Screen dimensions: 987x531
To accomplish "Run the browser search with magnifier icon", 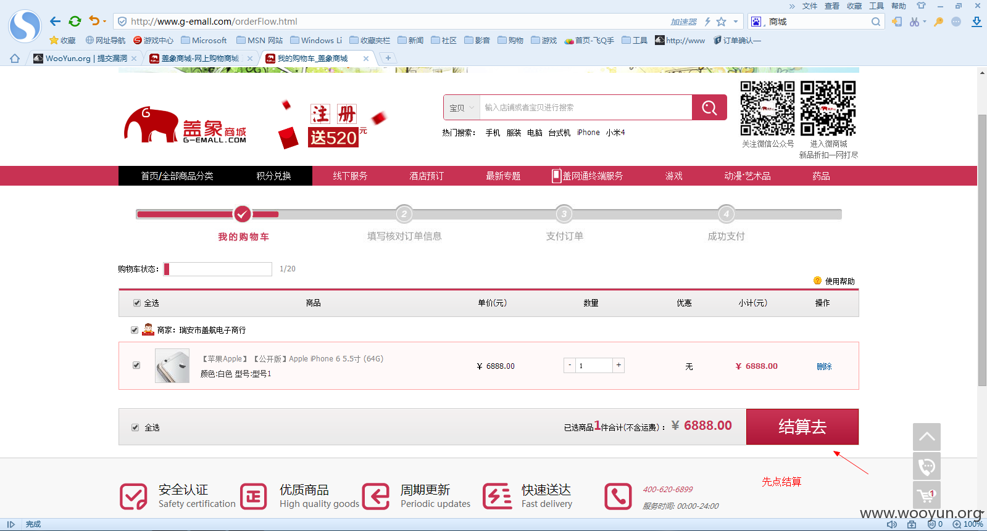I will pyautogui.click(x=876, y=22).
